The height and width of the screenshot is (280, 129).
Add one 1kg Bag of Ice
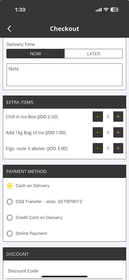118,132
